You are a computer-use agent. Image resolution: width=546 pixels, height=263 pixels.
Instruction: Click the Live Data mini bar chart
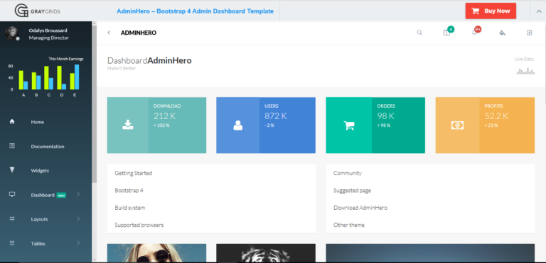[525, 71]
